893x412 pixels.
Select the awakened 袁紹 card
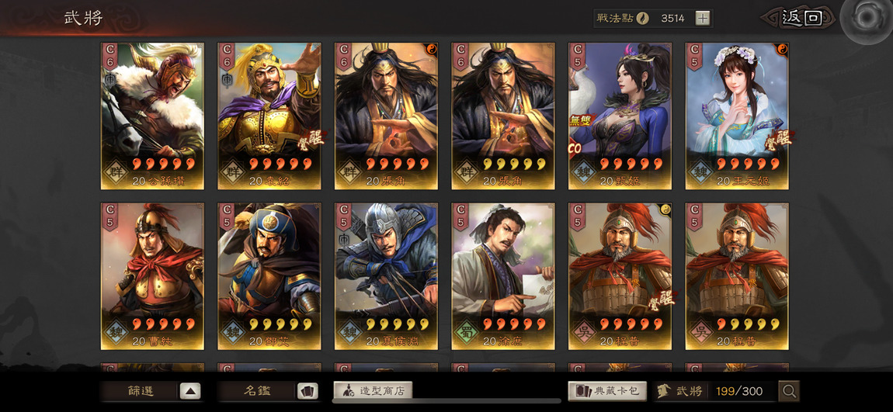(x=269, y=116)
